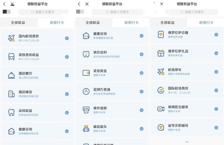The width and height of the screenshot is (224, 145).
Task: Tap the tooth icon for 齿科权益
Action: pos(12,113)
